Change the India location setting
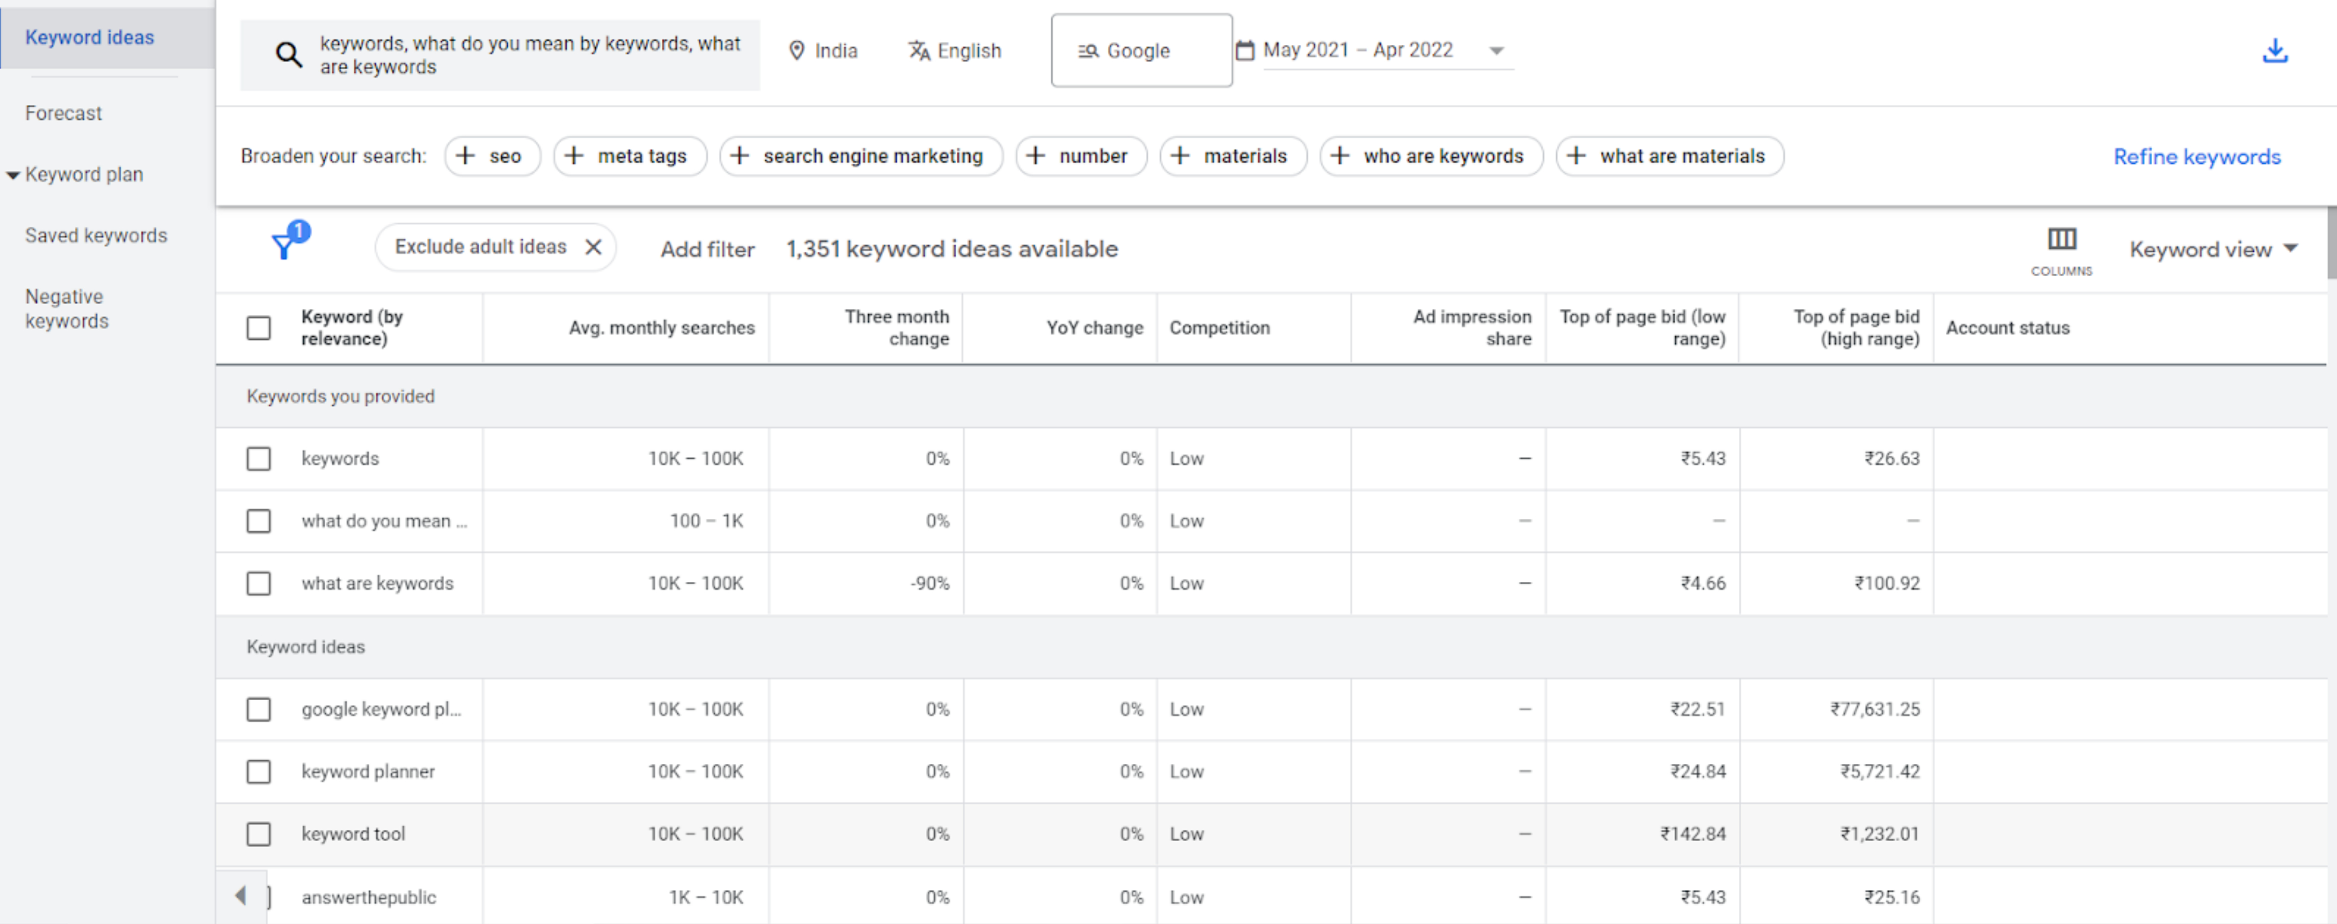 [x=823, y=51]
